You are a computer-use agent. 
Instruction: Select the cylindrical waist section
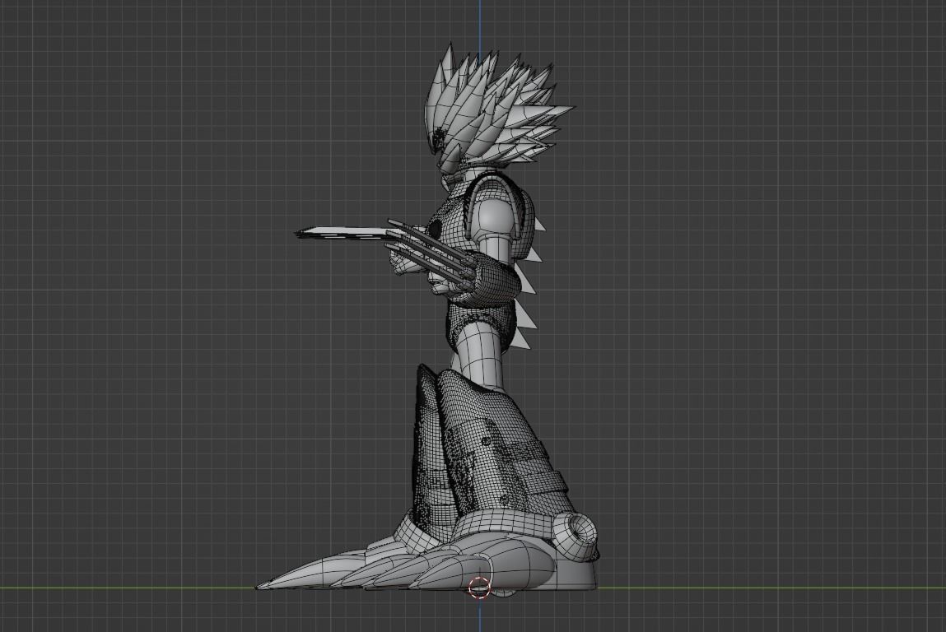pyautogui.click(x=481, y=353)
